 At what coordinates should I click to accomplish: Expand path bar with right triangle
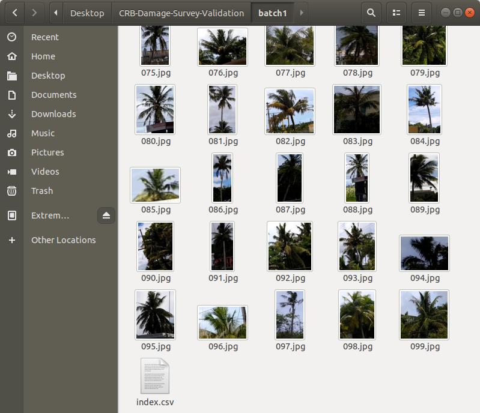(x=302, y=13)
